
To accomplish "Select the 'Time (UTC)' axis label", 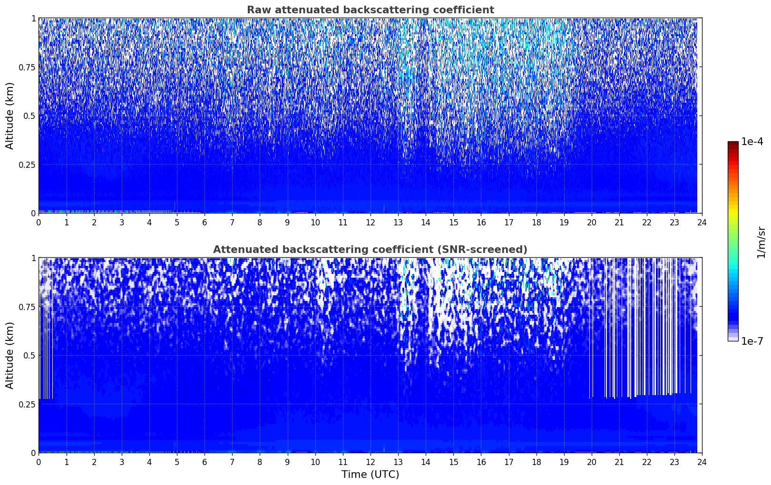I will pyautogui.click(x=370, y=475).
